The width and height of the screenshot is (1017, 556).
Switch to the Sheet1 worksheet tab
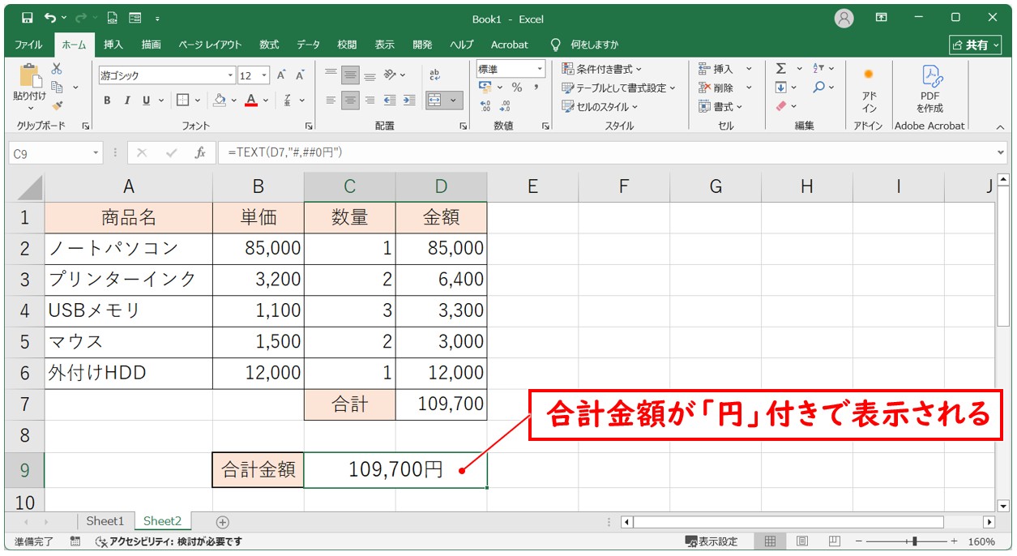[105, 521]
